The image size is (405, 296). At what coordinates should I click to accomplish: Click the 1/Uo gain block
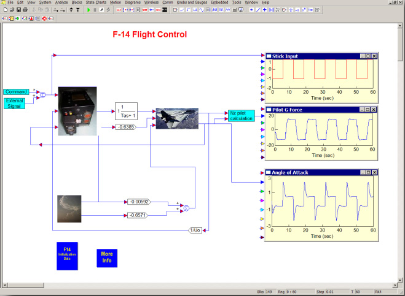[x=194, y=230]
